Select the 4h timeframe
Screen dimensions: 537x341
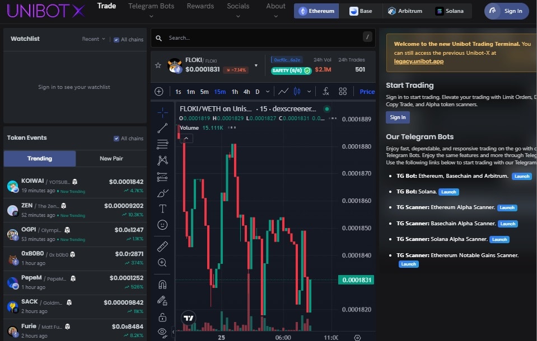tap(246, 92)
